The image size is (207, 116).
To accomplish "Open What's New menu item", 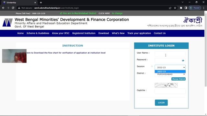I will pyautogui.click(x=118, y=33).
